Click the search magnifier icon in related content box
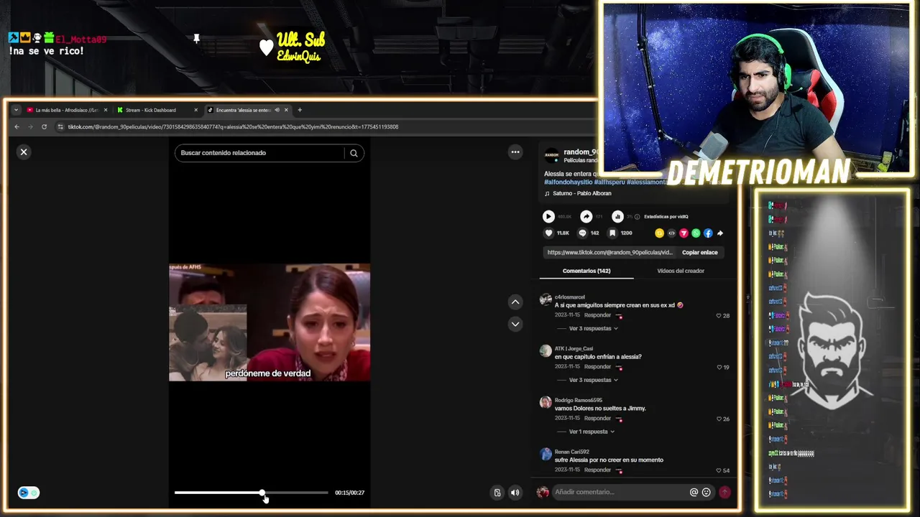The height and width of the screenshot is (517, 920). pos(354,153)
